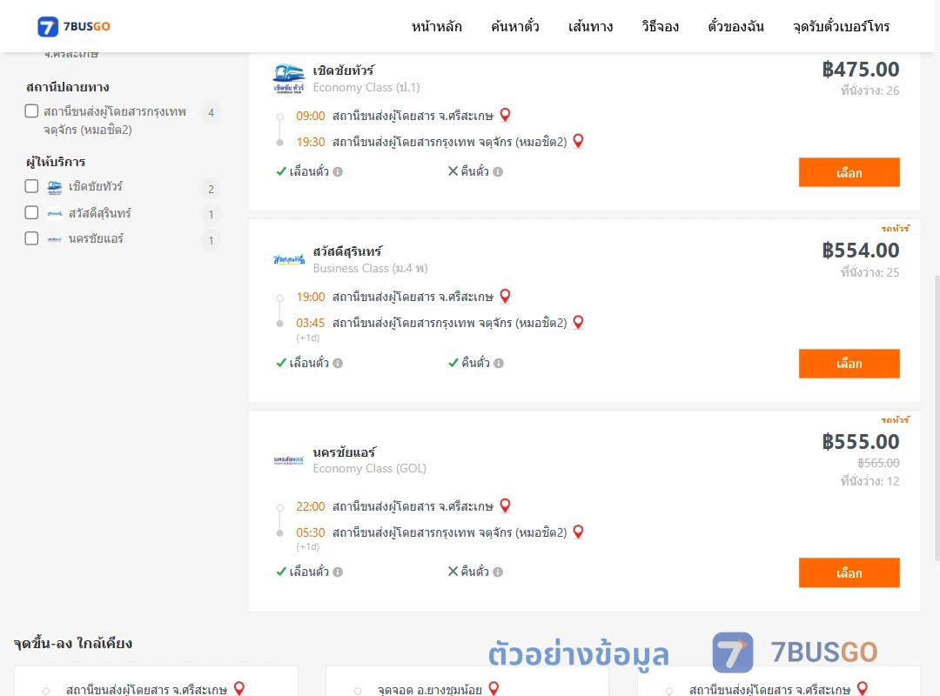This screenshot has width=940, height=696.
Task: Click ที่นั่งว่าง: 12 seat count
Action: pyautogui.click(x=869, y=481)
